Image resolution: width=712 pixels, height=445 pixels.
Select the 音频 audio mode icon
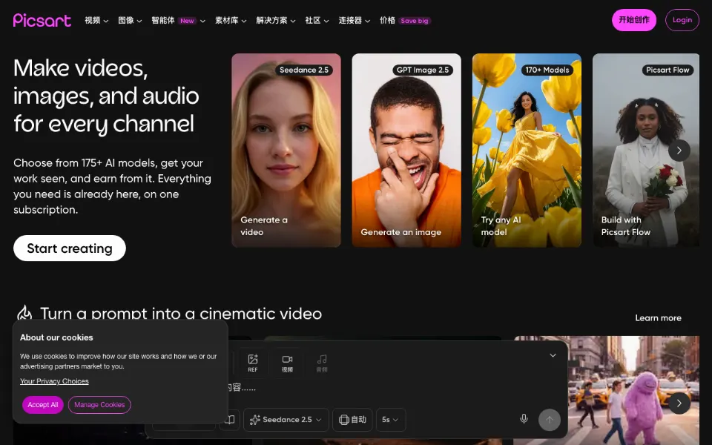[322, 363]
